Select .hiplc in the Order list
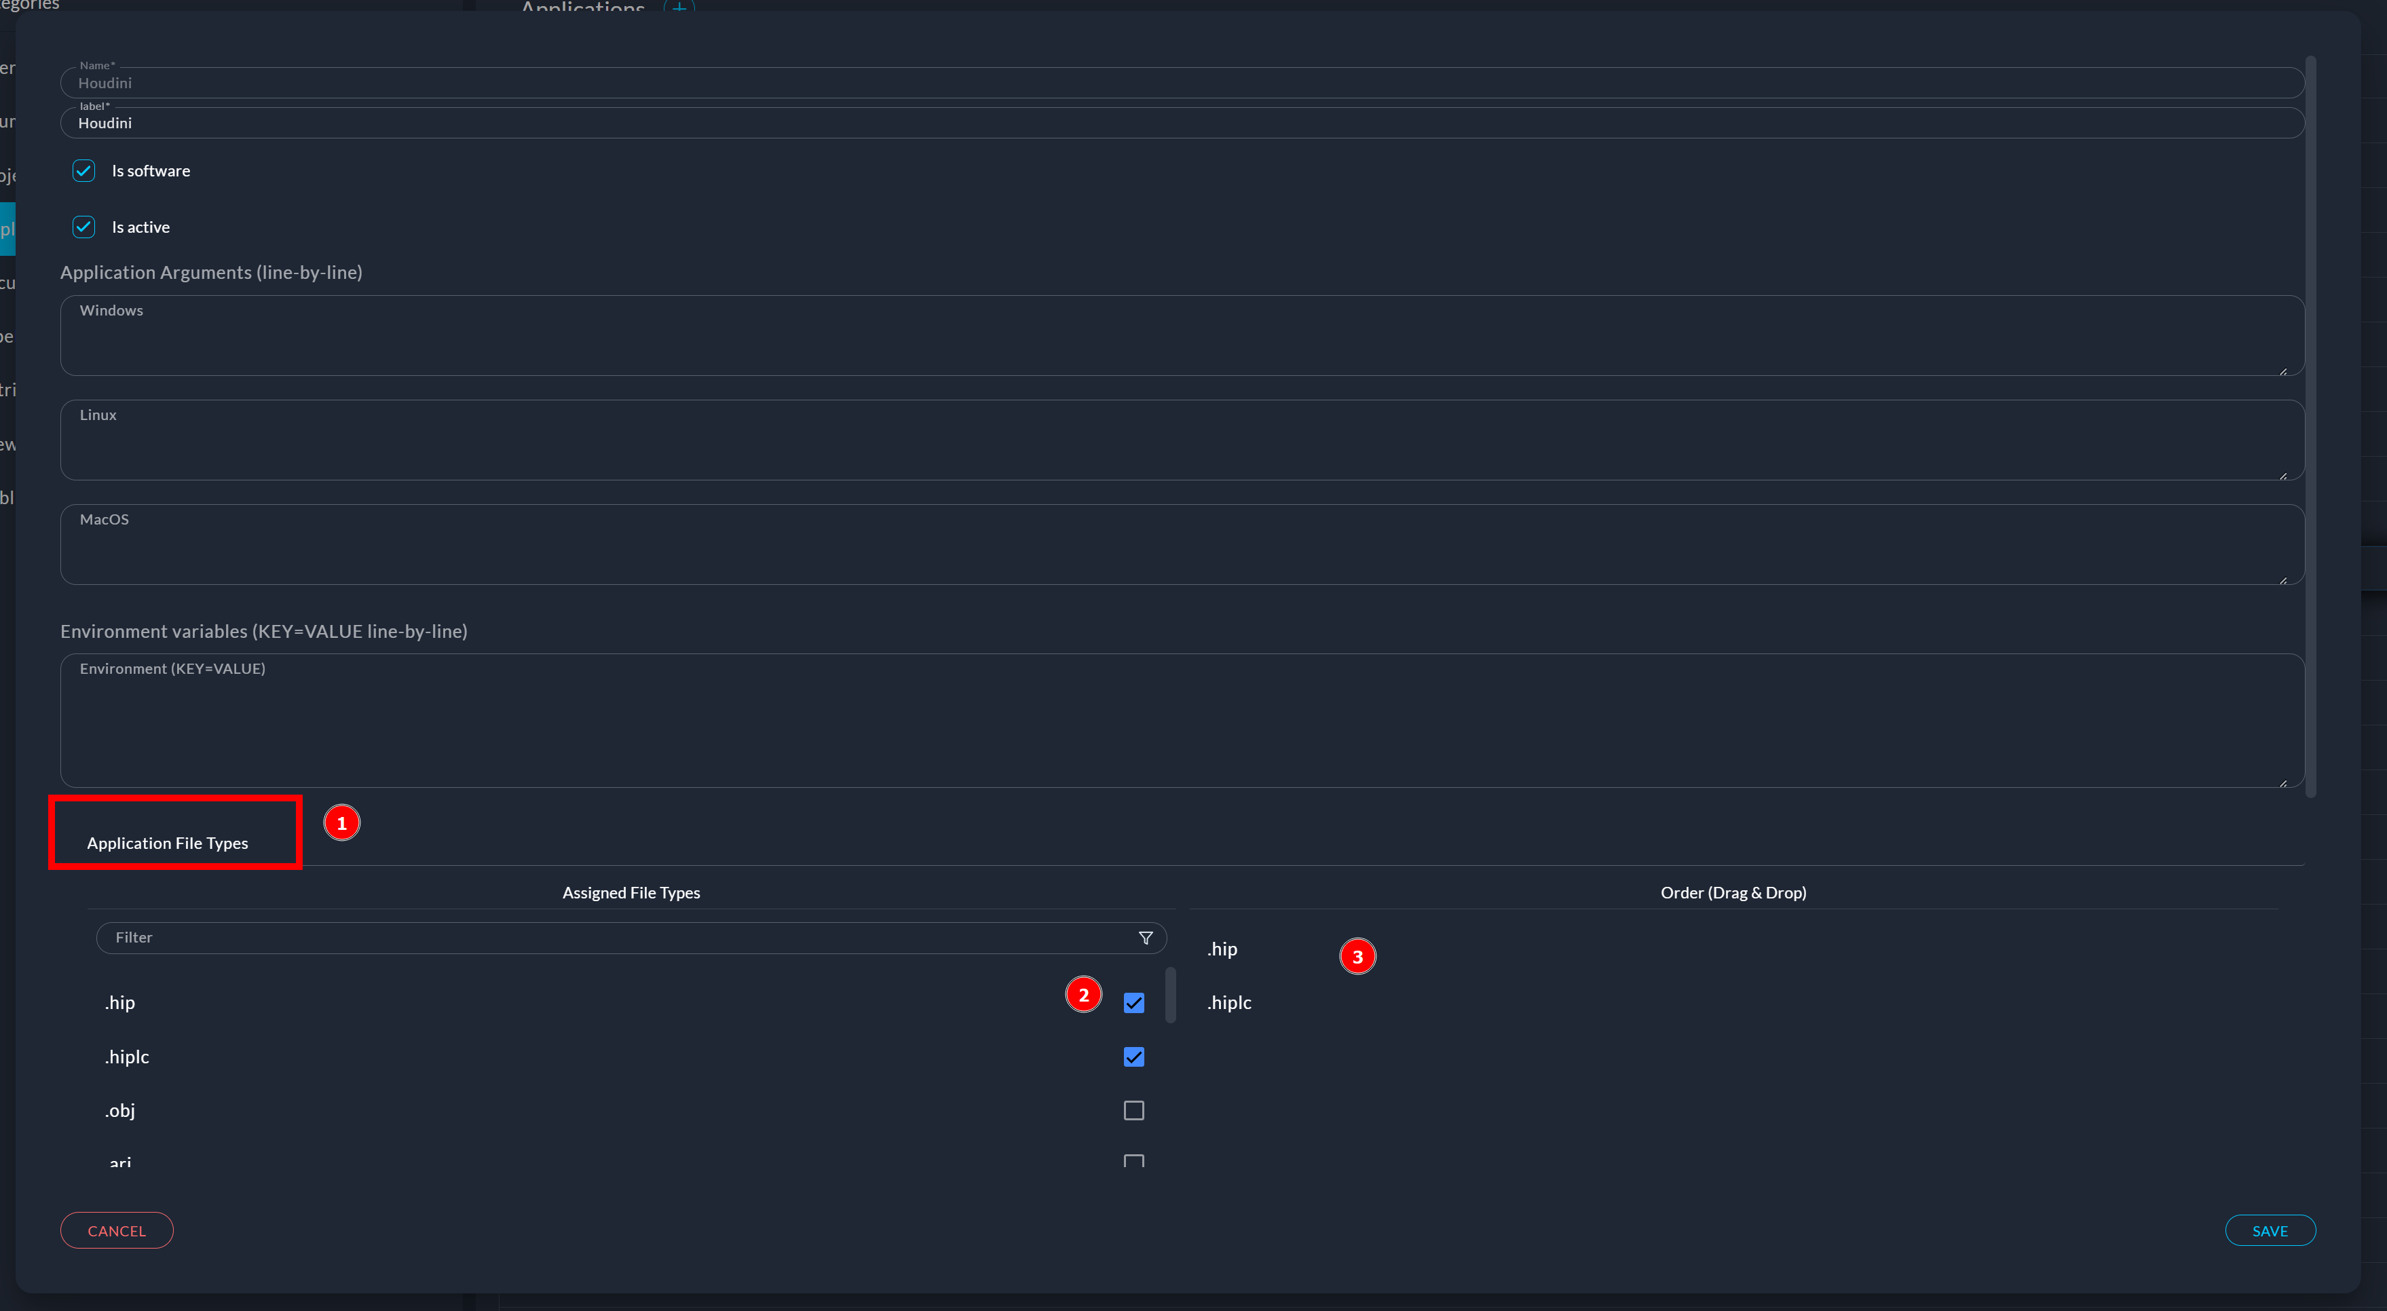Viewport: 2387px width, 1311px height. point(1230,1002)
